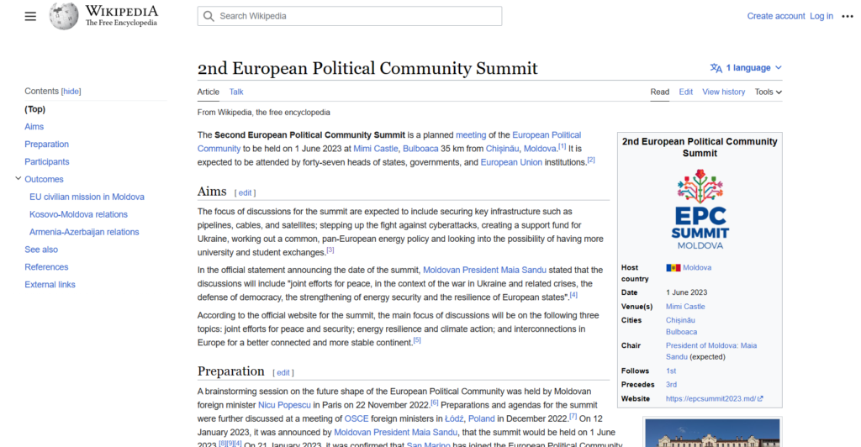Open Armenia-Azerbaijan relations contents entry
Viewport: 861px width, 447px height.
[x=84, y=232]
